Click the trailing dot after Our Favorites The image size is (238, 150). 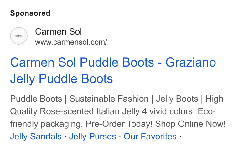point(180,136)
